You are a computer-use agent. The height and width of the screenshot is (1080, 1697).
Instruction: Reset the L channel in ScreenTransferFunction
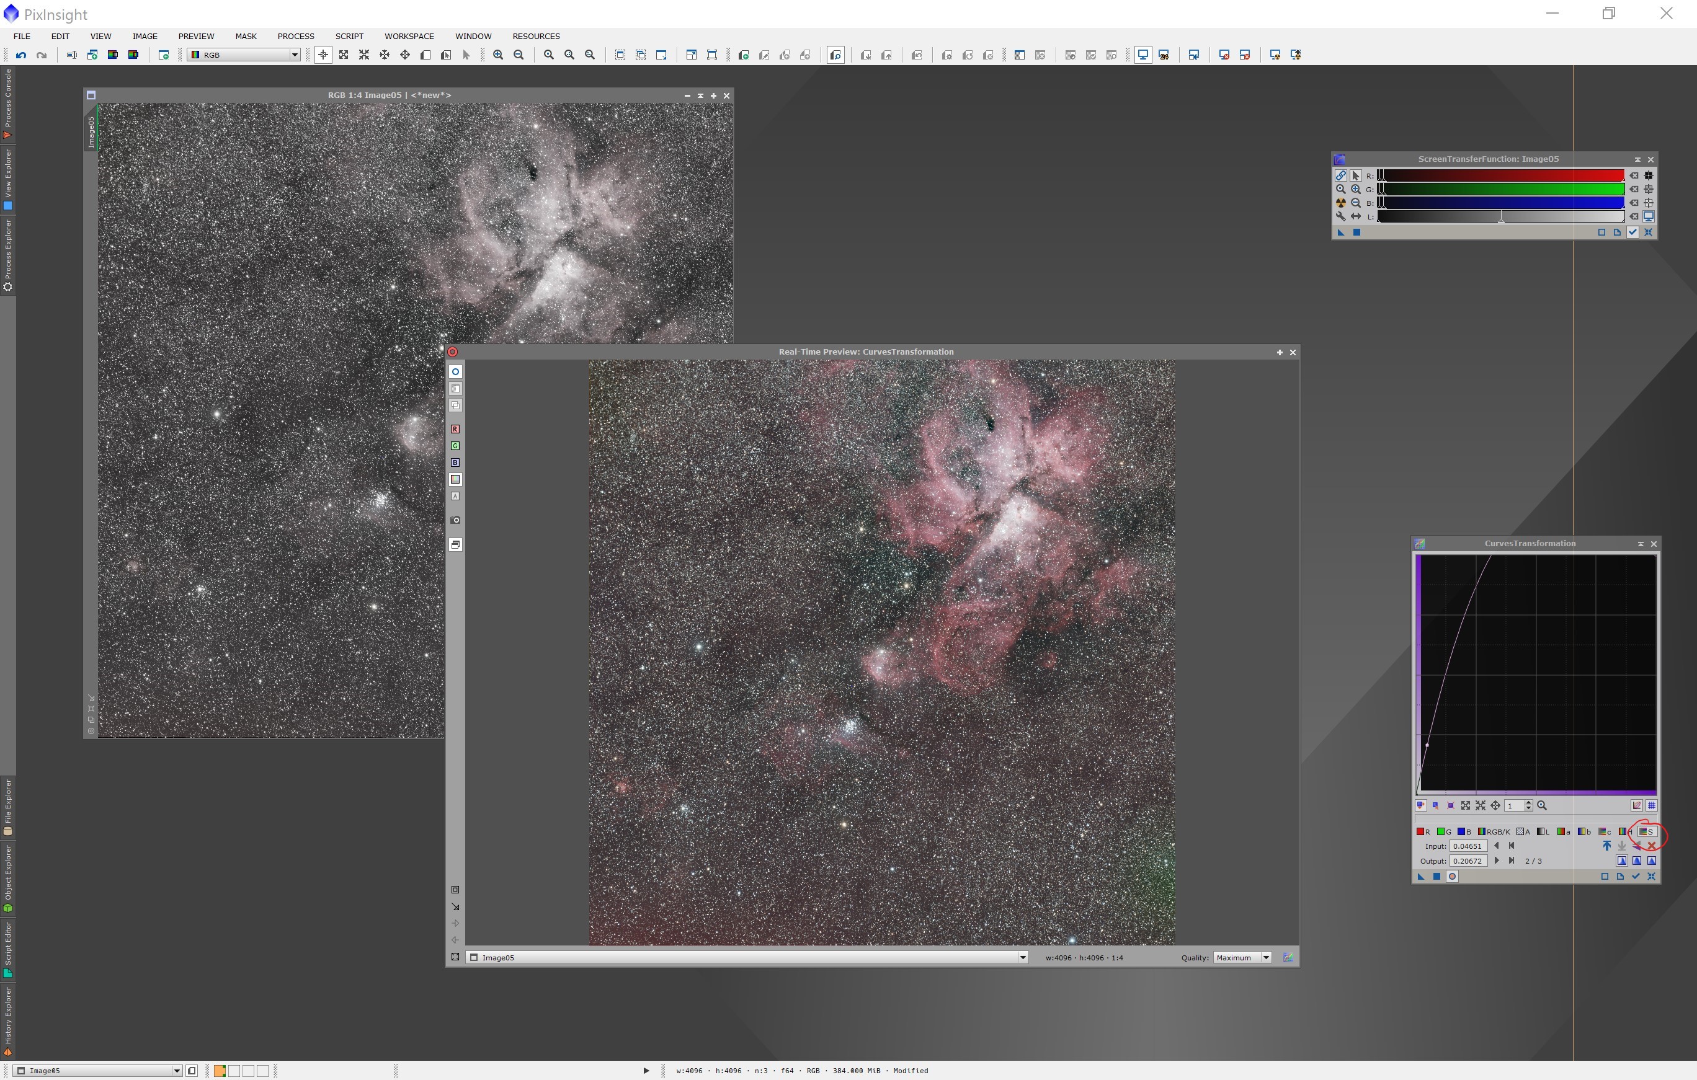tap(1634, 217)
